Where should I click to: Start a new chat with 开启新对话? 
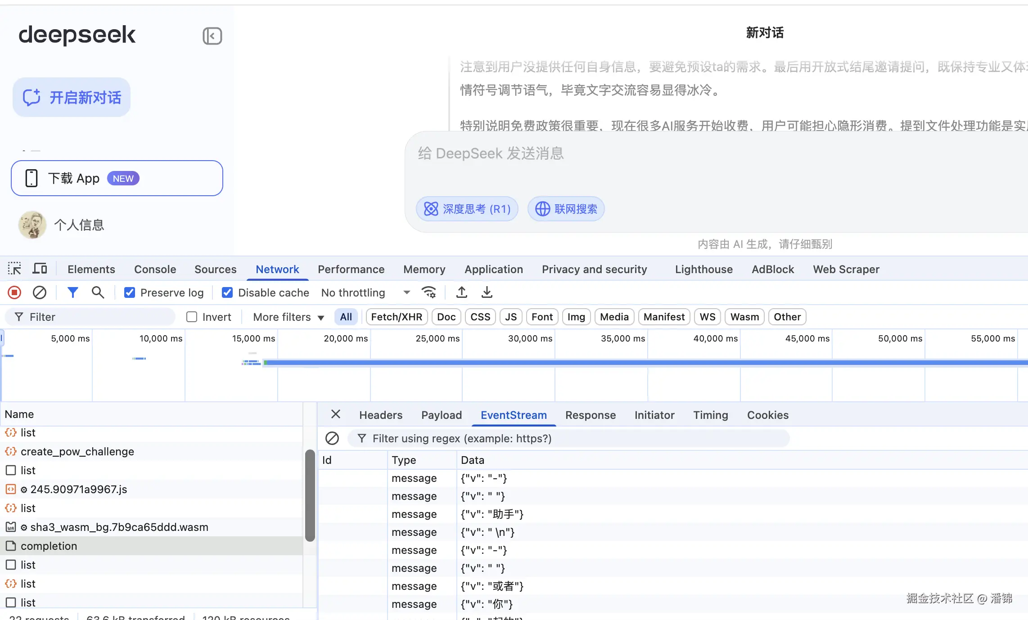click(72, 98)
